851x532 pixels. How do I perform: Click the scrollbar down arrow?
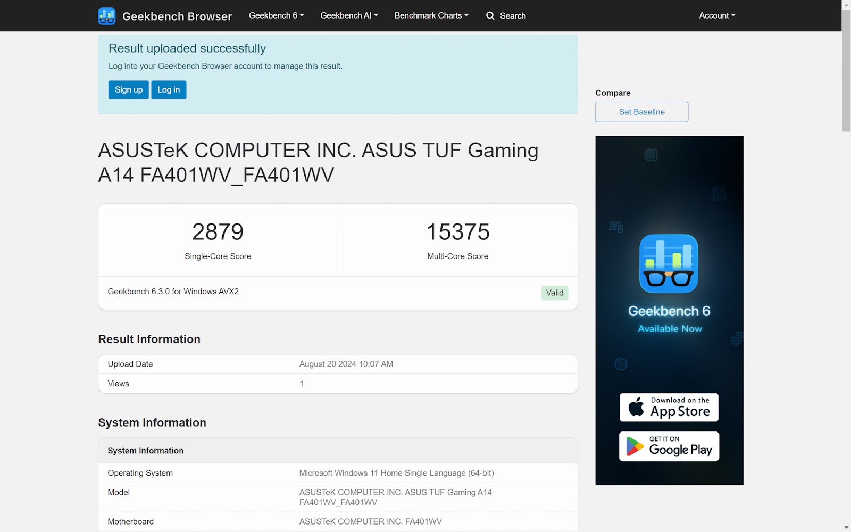(846, 527)
